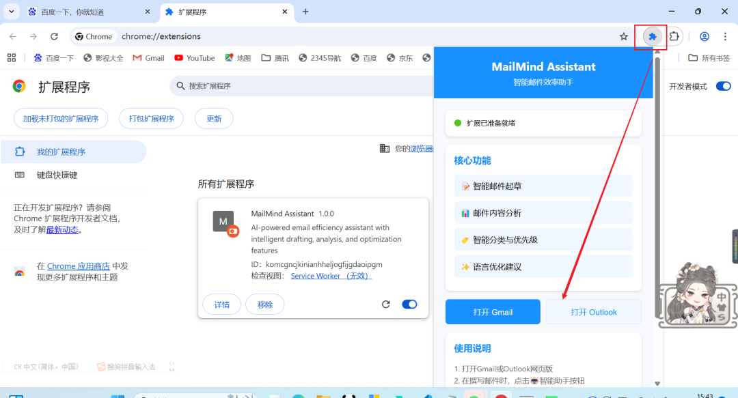This screenshot has height=398, width=738.
Task: Click the 打开 Outlook button
Action: 594,312
